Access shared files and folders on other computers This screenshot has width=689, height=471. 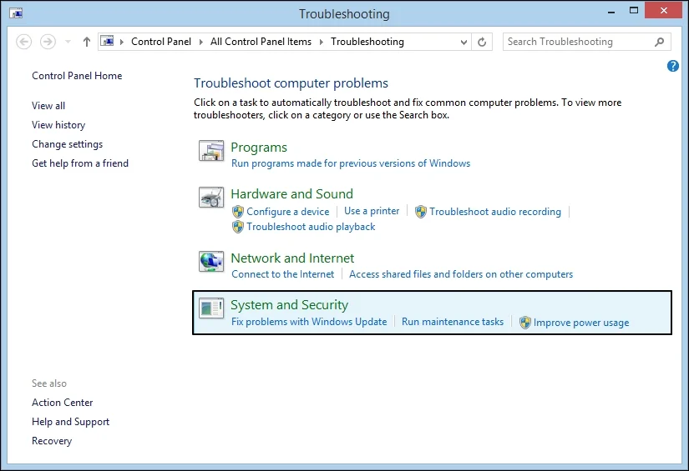[461, 274]
